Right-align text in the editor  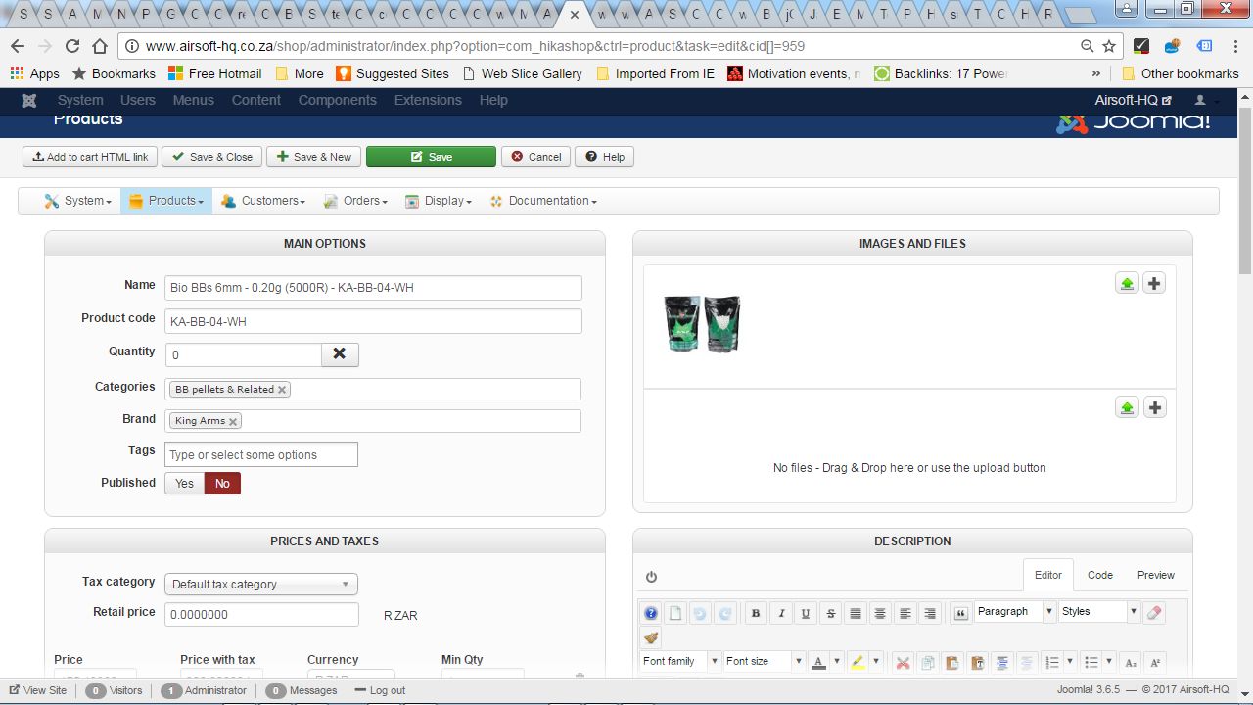(x=930, y=613)
